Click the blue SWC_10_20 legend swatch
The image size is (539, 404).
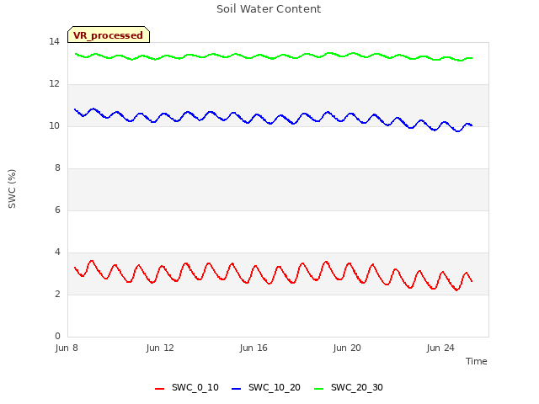236,389
